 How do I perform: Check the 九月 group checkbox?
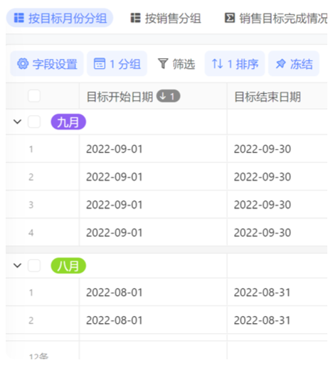click(34, 122)
